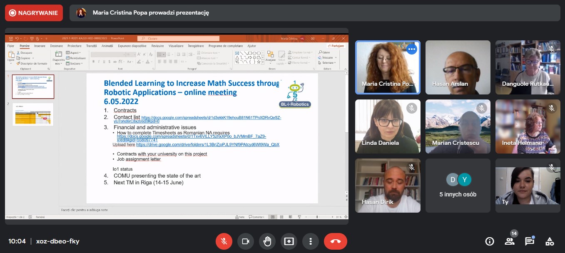Image resolution: width=565 pixels, height=253 pixels.
Task: Click the PowerPoint zoom slider
Action: [x=317, y=217]
